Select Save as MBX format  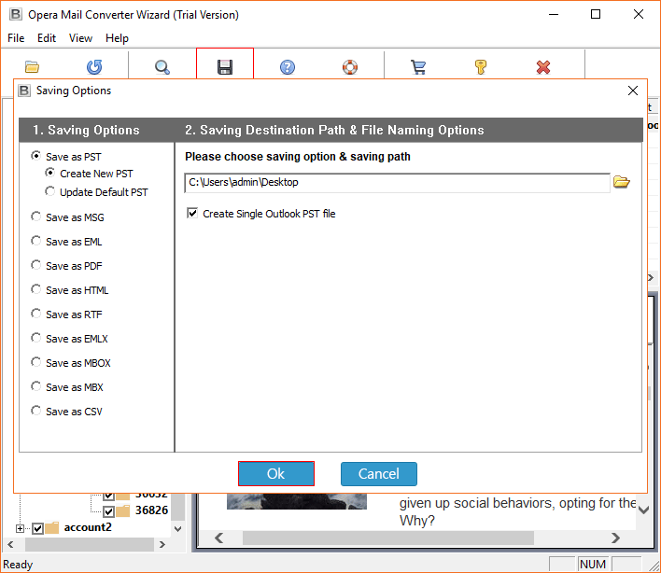coord(36,386)
